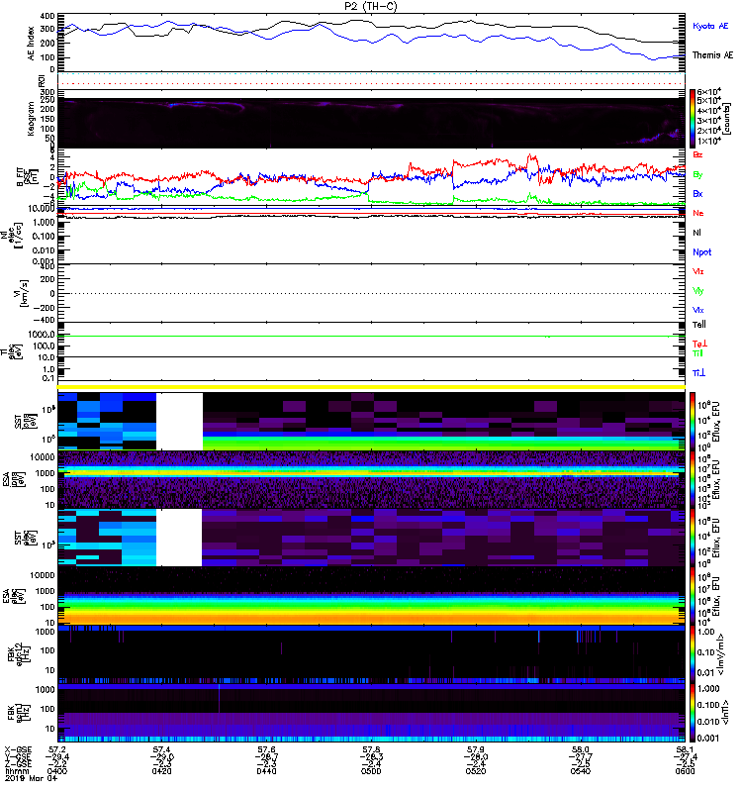This screenshot has width=742, height=792.
Task: Click the AE Index axis label
Action: [x=32, y=44]
